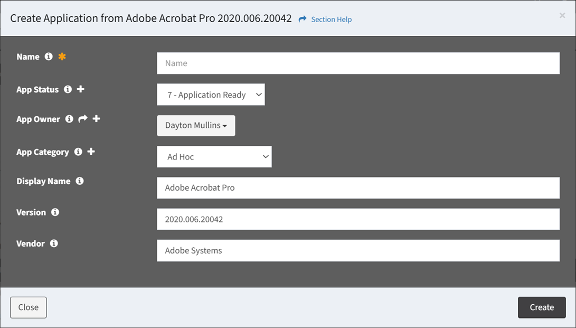
Task: Focus the Name input field
Action: click(x=358, y=63)
